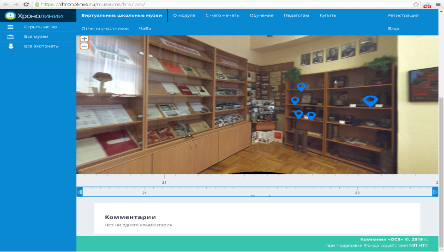Move timeline left with arrow button
This screenshot has width=444, height=252.
[x=79, y=192]
